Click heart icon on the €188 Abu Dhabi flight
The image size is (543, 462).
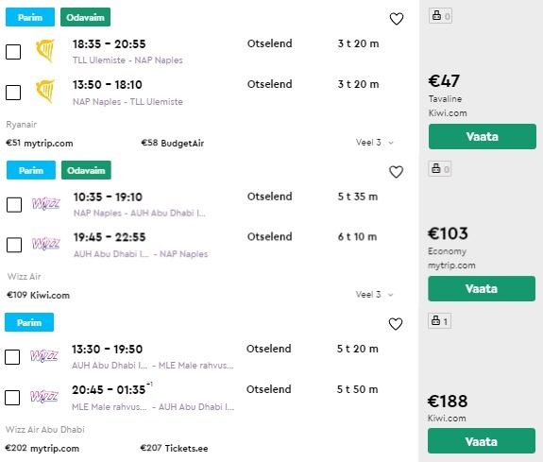396,324
